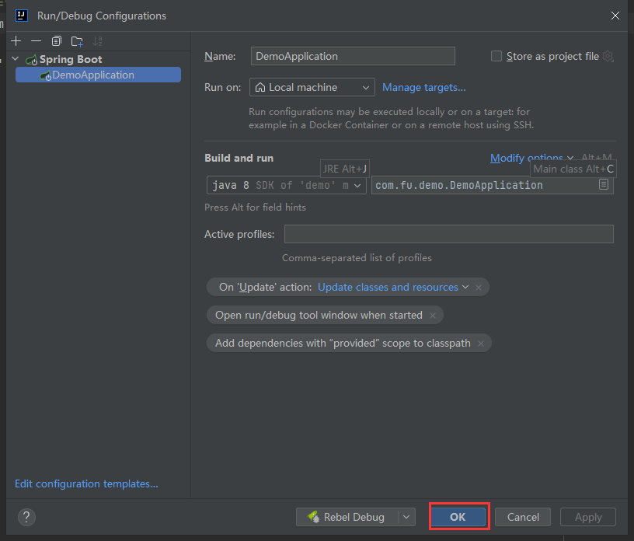The width and height of the screenshot is (634, 541).
Task: Collapse the Spring Boot tree node
Action: coord(14,58)
